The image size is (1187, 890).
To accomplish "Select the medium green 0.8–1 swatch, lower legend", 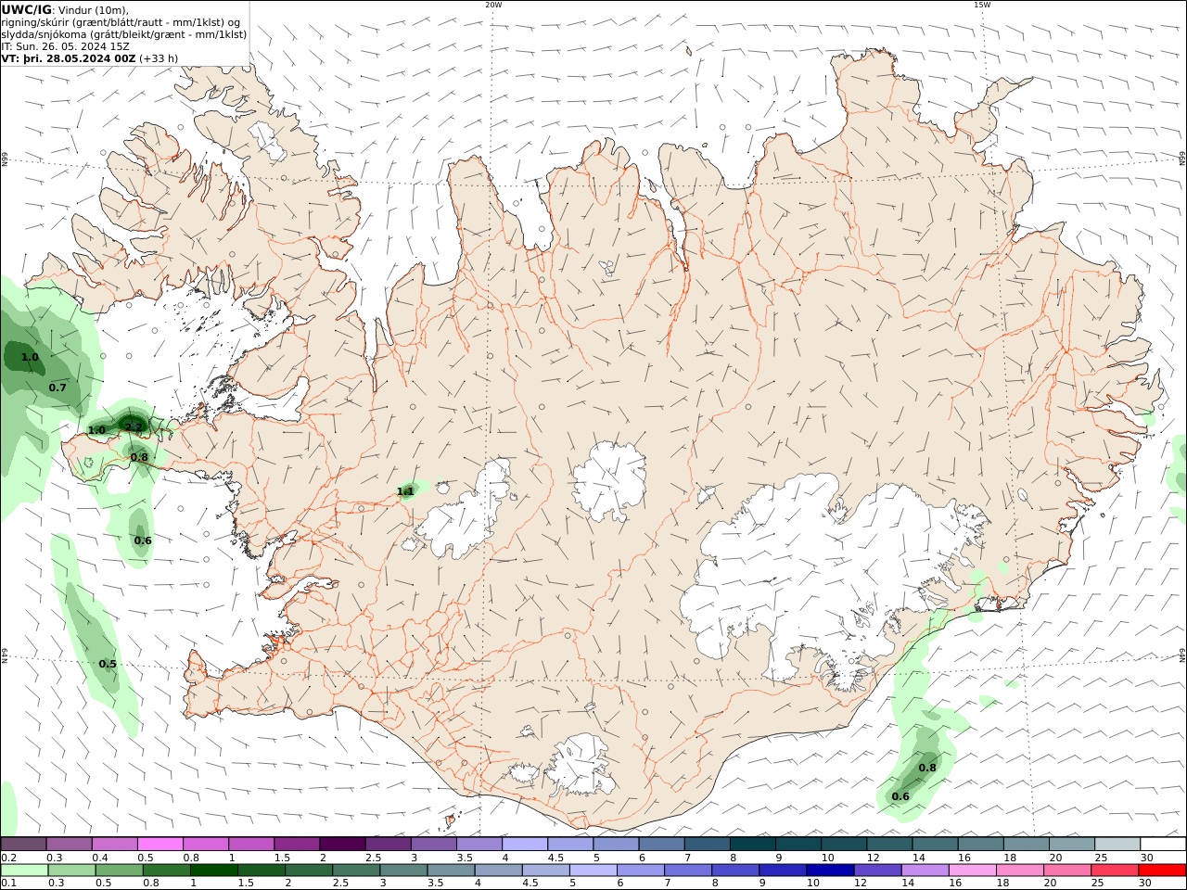I will click(166, 871).
